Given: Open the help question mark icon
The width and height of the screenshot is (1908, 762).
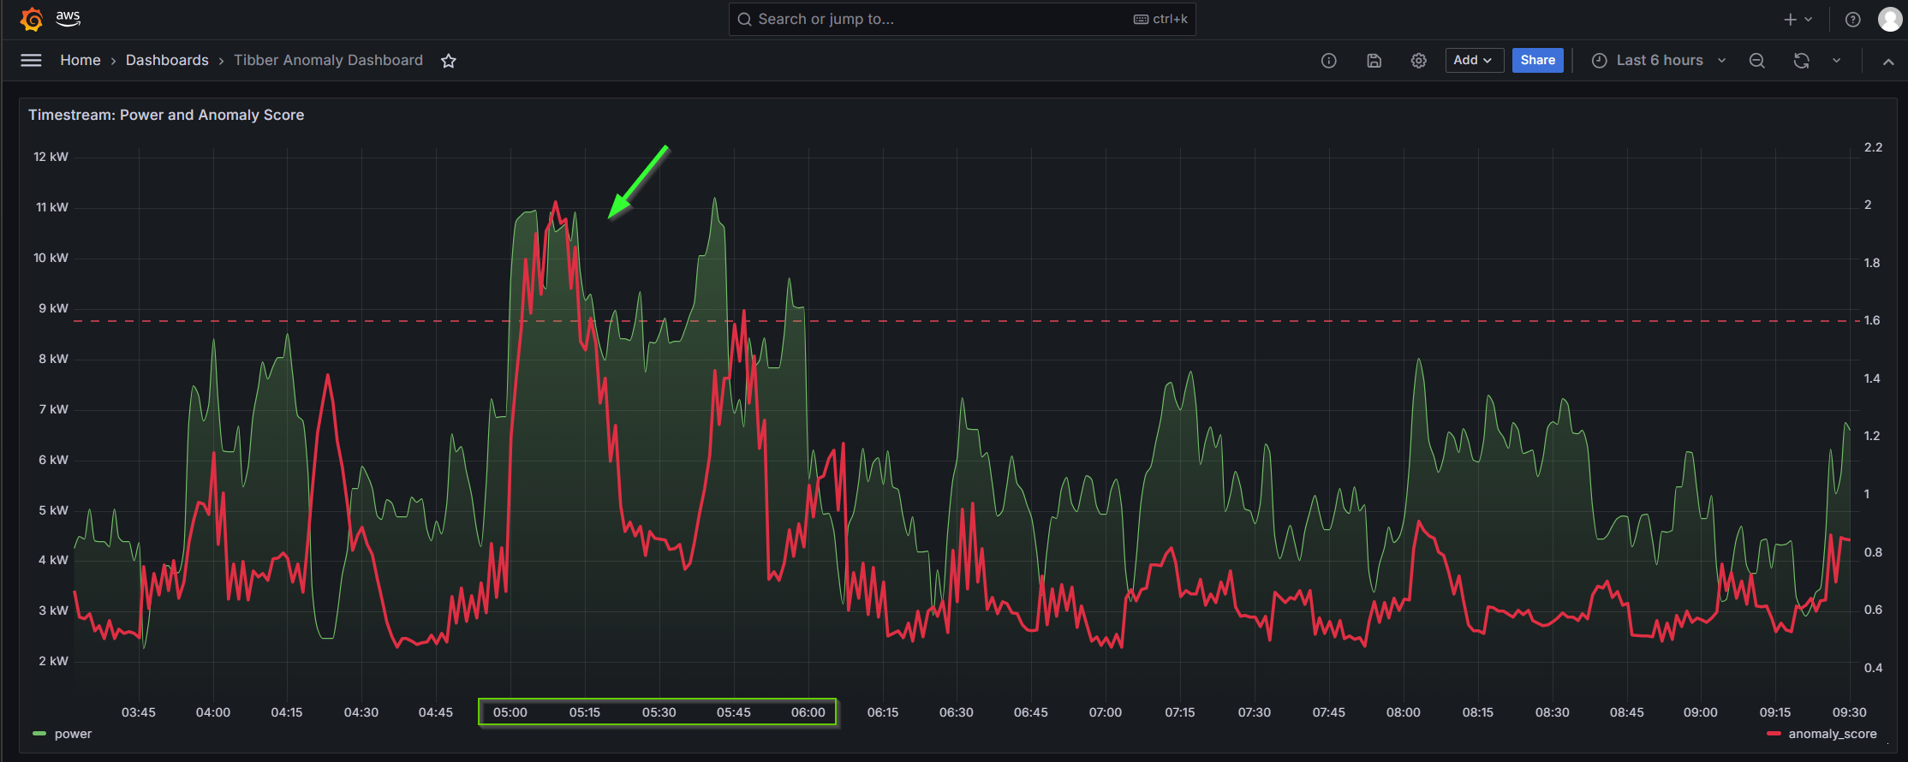Looking at the screenshot, I should pyautogui.click(x=1852, y=20).
